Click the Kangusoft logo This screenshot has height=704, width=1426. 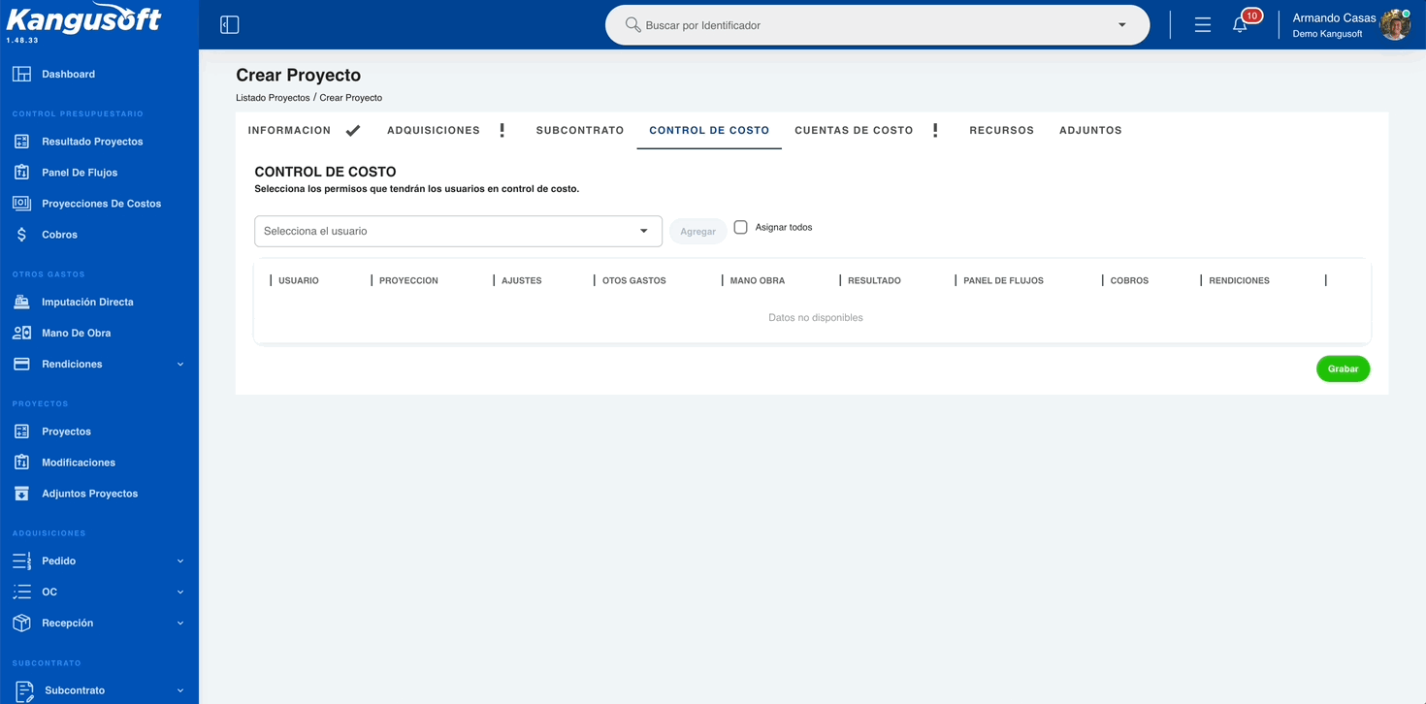tap(83, 19)
